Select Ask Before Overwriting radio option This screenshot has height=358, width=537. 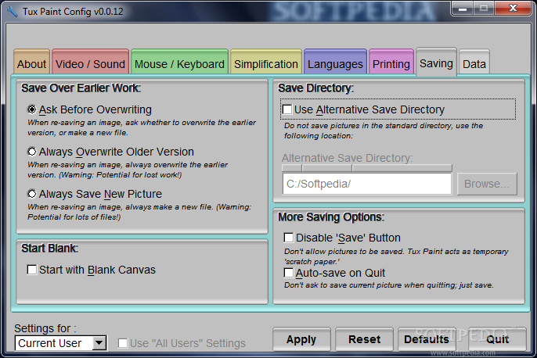pos(89,109)
